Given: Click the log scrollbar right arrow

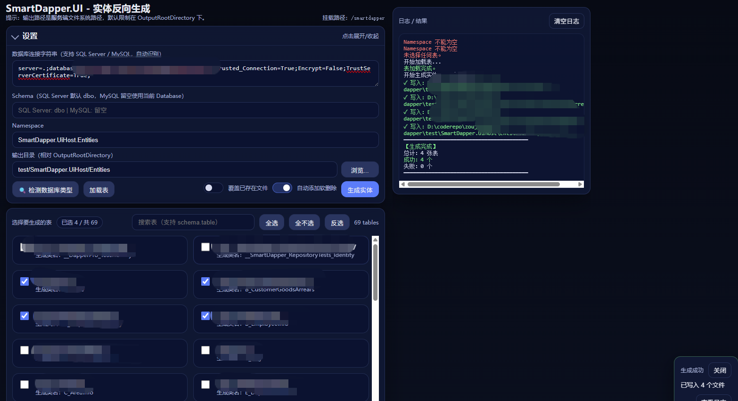Looking at the screenshot, I should click(580, 184).
